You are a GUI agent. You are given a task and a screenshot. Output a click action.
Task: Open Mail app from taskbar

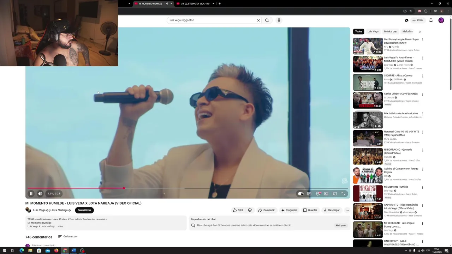pyautogui.click(x=48, y=251)
